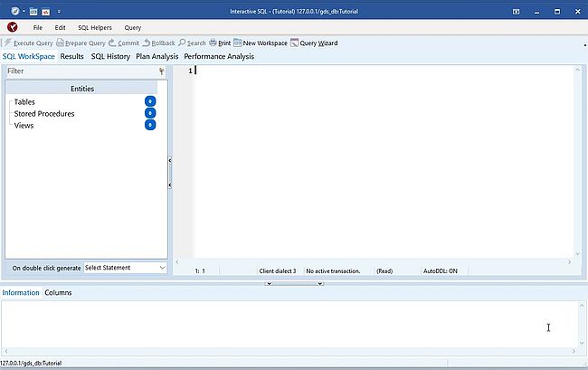Screen dimensions: 588x370
Task: Click Information panel horizontal scroll left arrow
Action: (x=6, y=351)
